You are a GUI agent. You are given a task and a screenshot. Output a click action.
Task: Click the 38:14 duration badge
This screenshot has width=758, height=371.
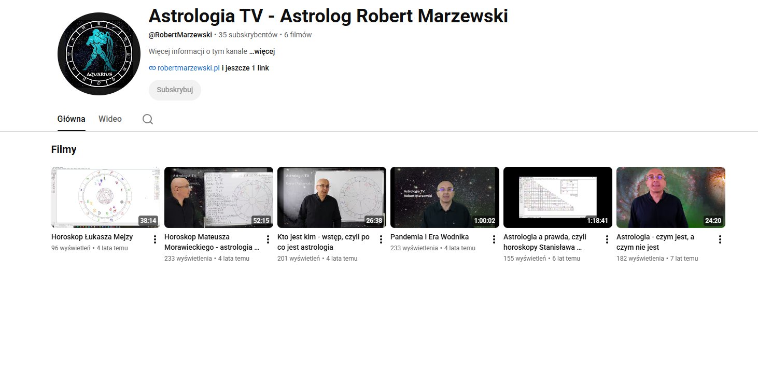coord(148,221)
